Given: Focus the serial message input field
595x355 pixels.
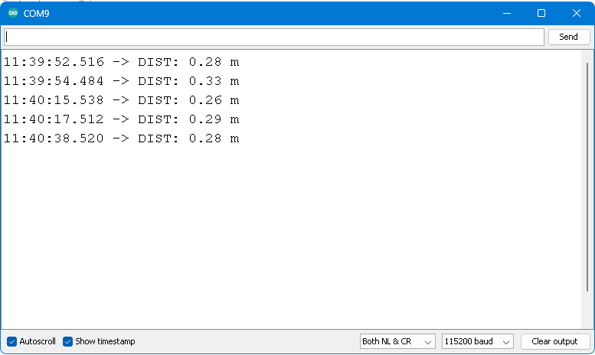Looking at the screenshot, I should 273,37.
